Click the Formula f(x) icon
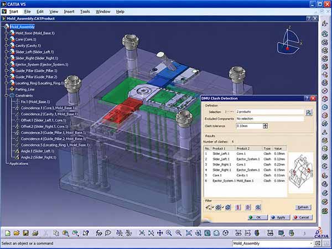Screen dimensions: 332x249 (99, 233)
